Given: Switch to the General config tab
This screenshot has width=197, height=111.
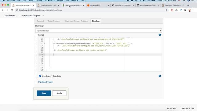Looking at the screenshot, I should tap(40, 21).
